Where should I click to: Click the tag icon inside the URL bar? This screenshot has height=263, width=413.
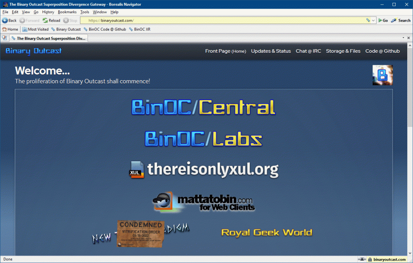tap(368, 20)
